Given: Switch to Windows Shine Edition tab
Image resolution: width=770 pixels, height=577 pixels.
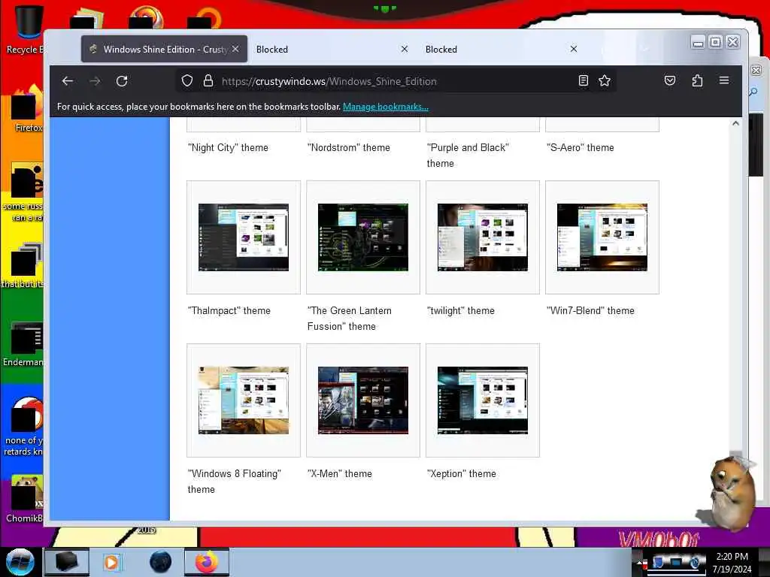Looking at the screenshot, I should coord(164,49).
